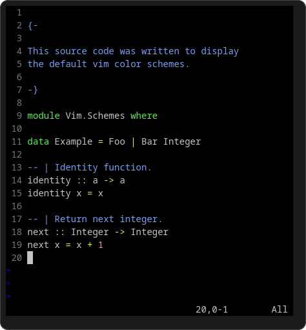
Task: Click 'Identity function.' comment text
Action: pos(103,167)
